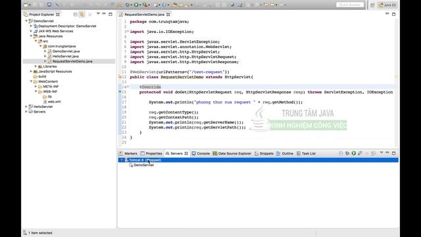Toggle code folding at import line 3
Image resolution: width=421 pixels, height=237 pixels.
pyautogui.click(x=128, y=31)
